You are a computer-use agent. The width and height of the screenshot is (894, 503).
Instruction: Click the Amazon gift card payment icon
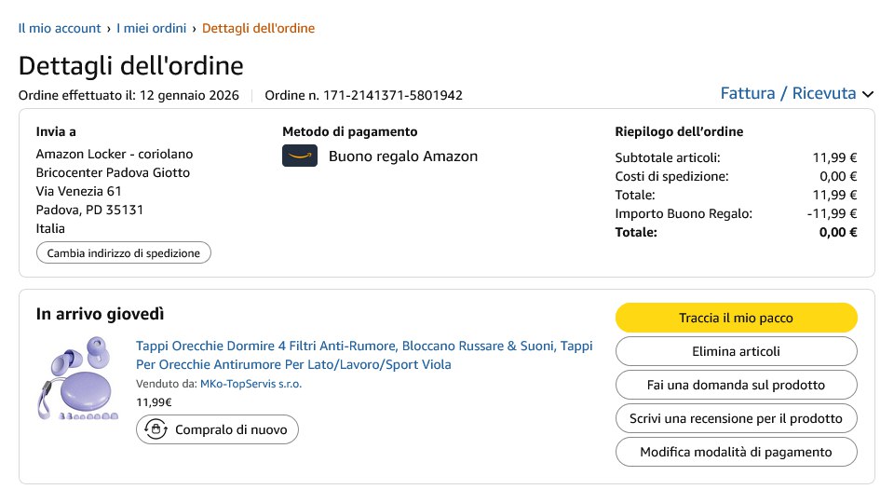tap(300, 156)
